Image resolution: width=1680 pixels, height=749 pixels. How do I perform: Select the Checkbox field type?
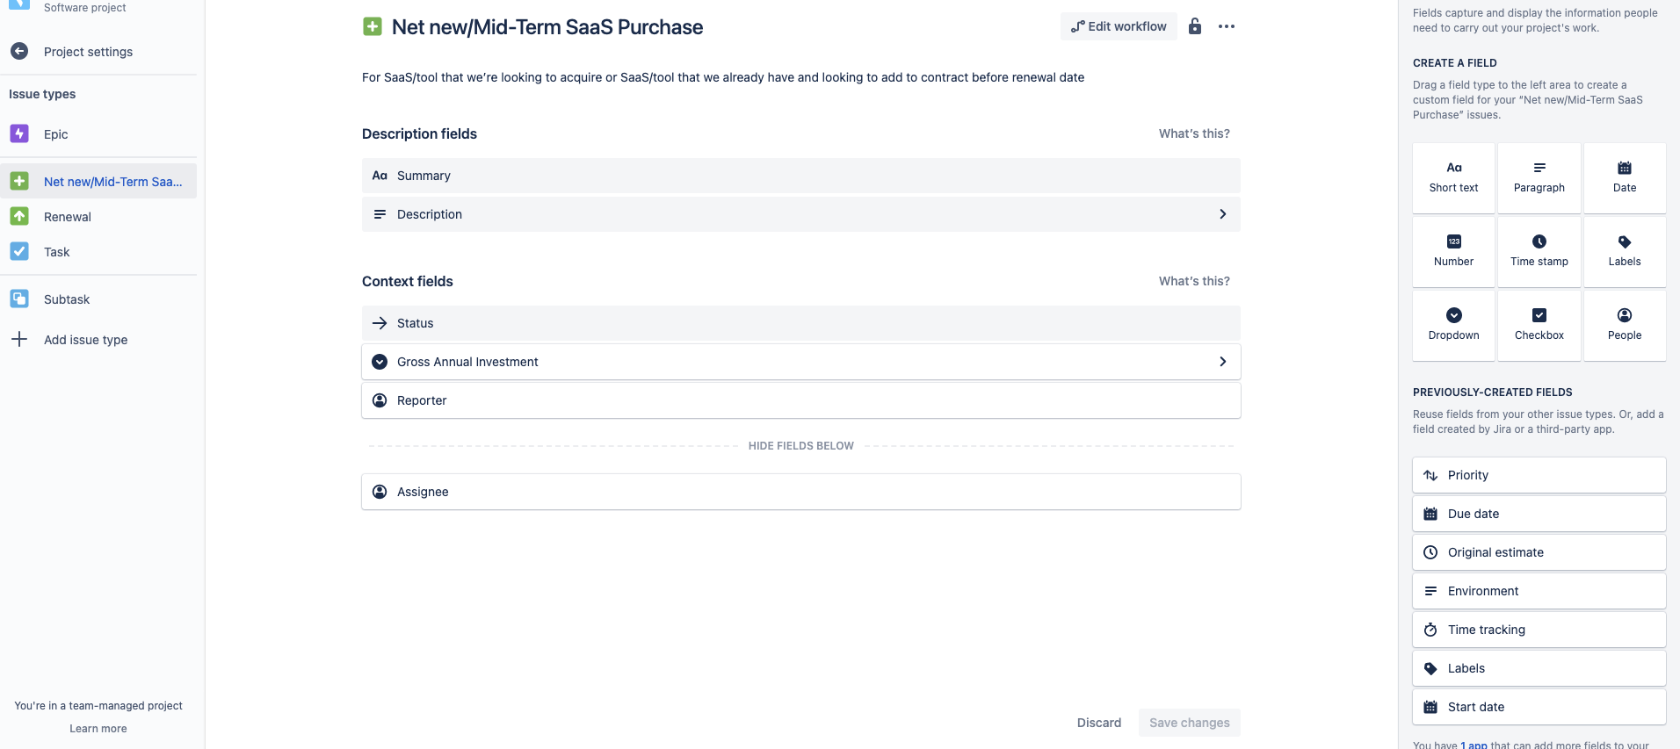click(x=1539, y=326)
